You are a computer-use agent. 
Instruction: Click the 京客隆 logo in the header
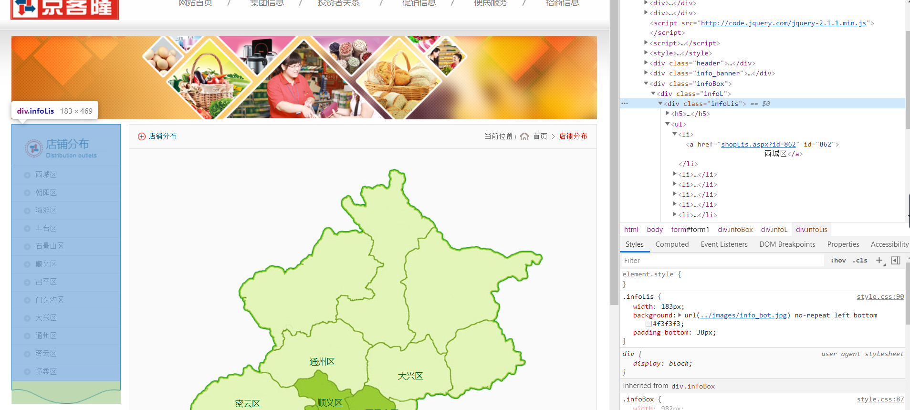coord(65,9)
